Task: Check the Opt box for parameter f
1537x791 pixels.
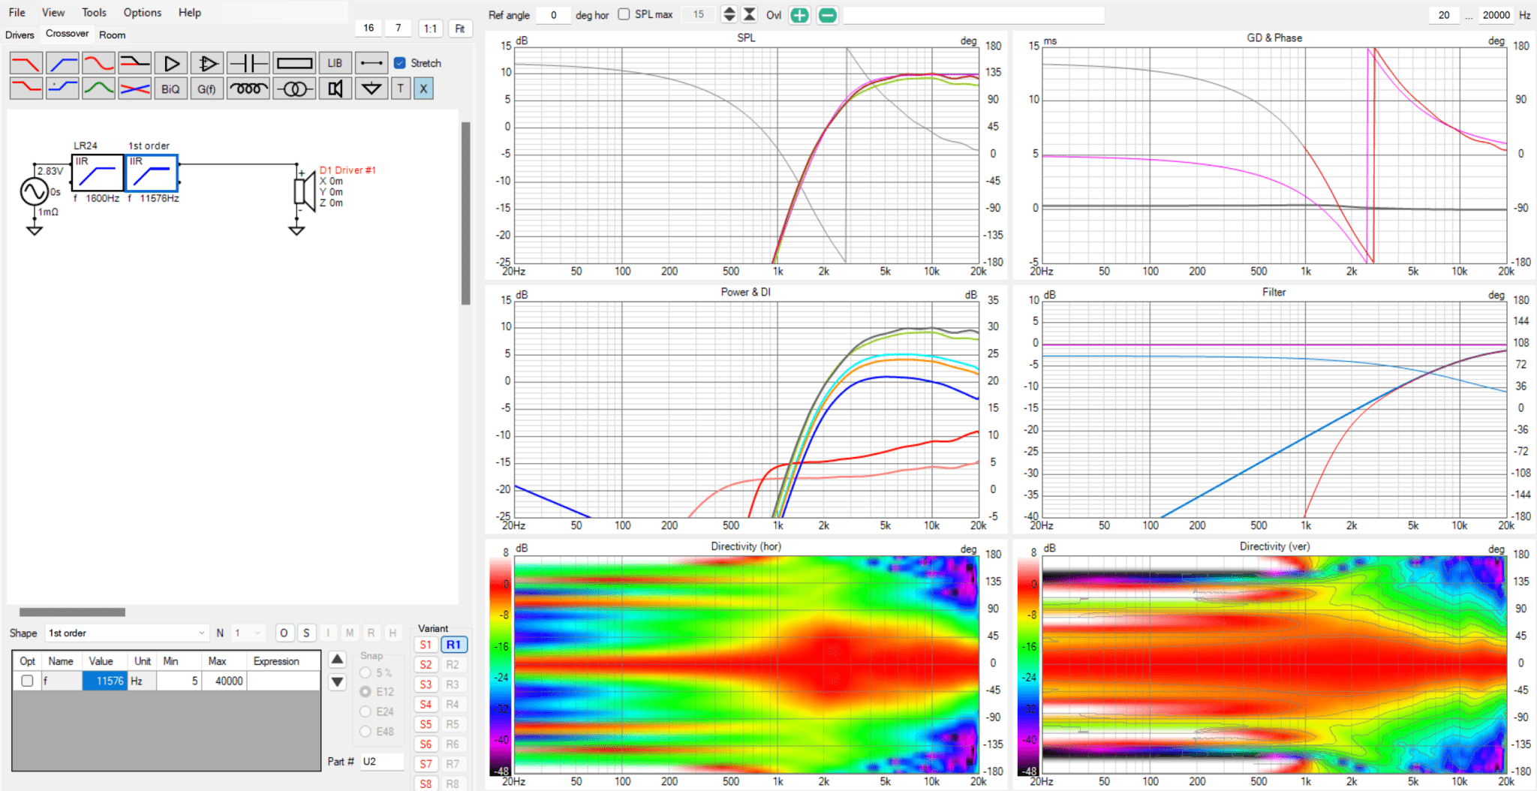Action: 28,681
